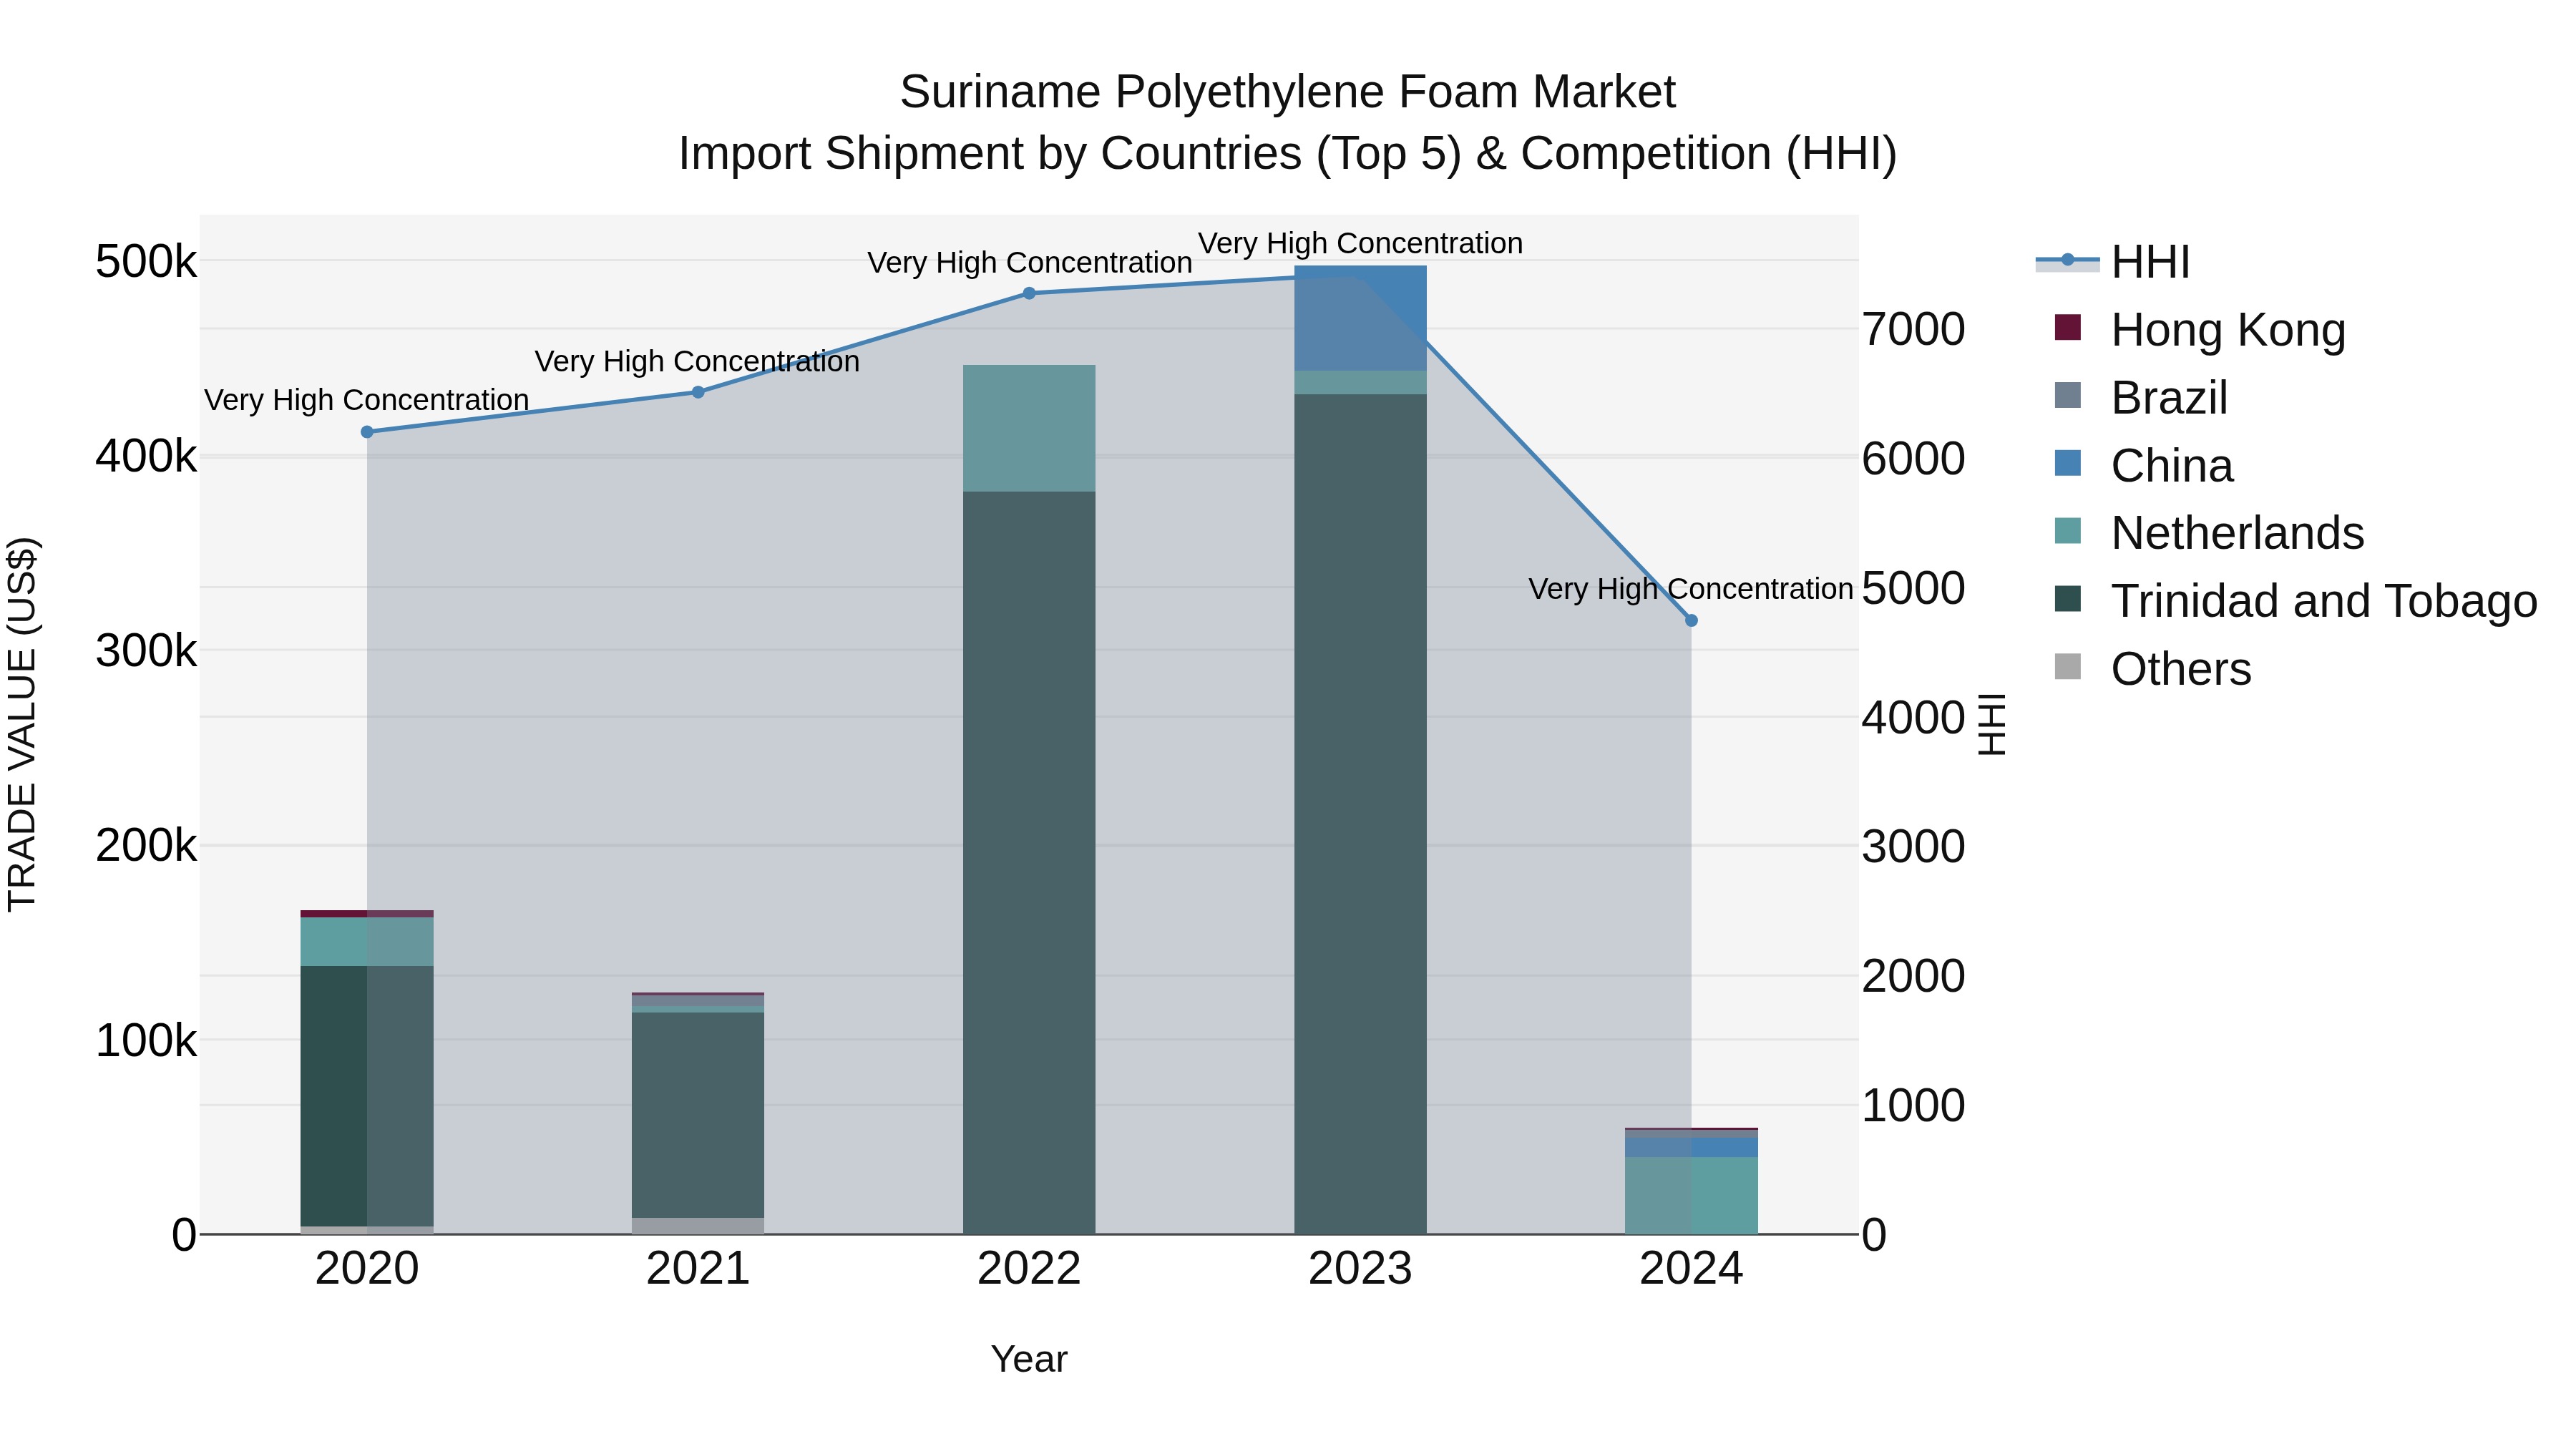This screenshot has height=1449, width=2576.
Task: Click the Hong Kong maroon legend swatch
Action: [2067, 328]
